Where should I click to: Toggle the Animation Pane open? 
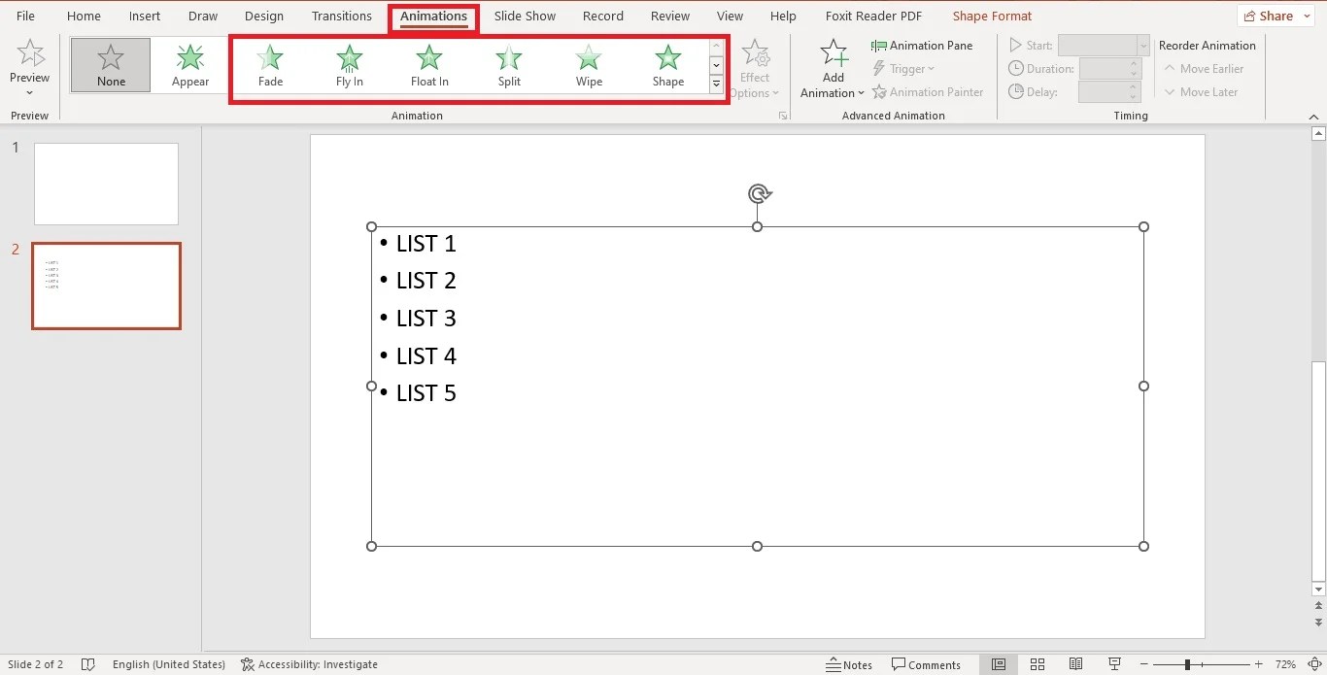(922, 45)
